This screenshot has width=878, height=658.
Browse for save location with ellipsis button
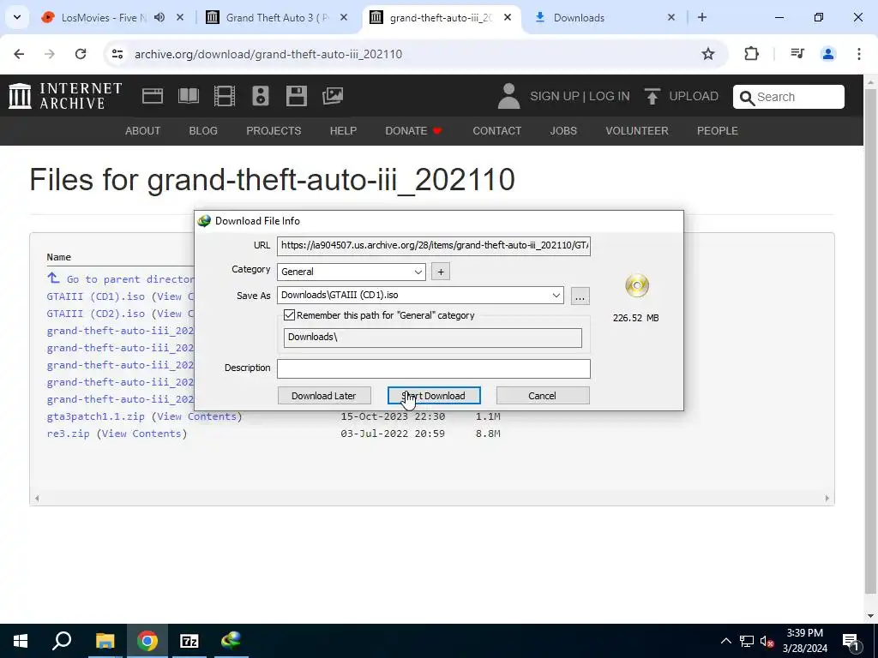(x=580, y=296)
